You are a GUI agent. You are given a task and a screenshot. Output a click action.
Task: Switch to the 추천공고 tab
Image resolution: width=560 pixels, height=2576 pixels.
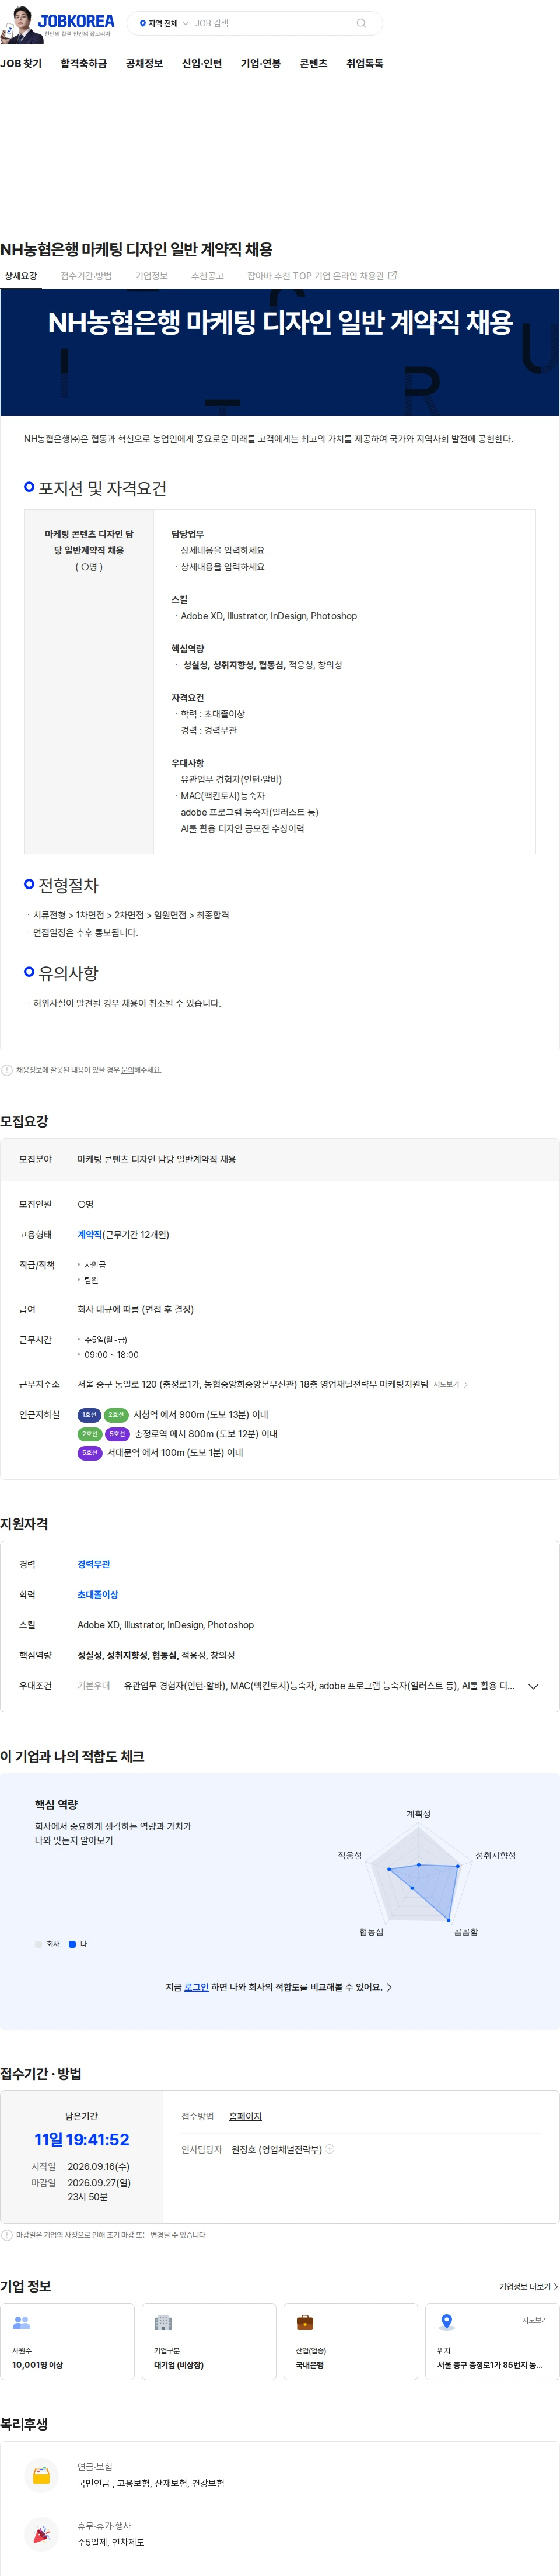(206, 276)
